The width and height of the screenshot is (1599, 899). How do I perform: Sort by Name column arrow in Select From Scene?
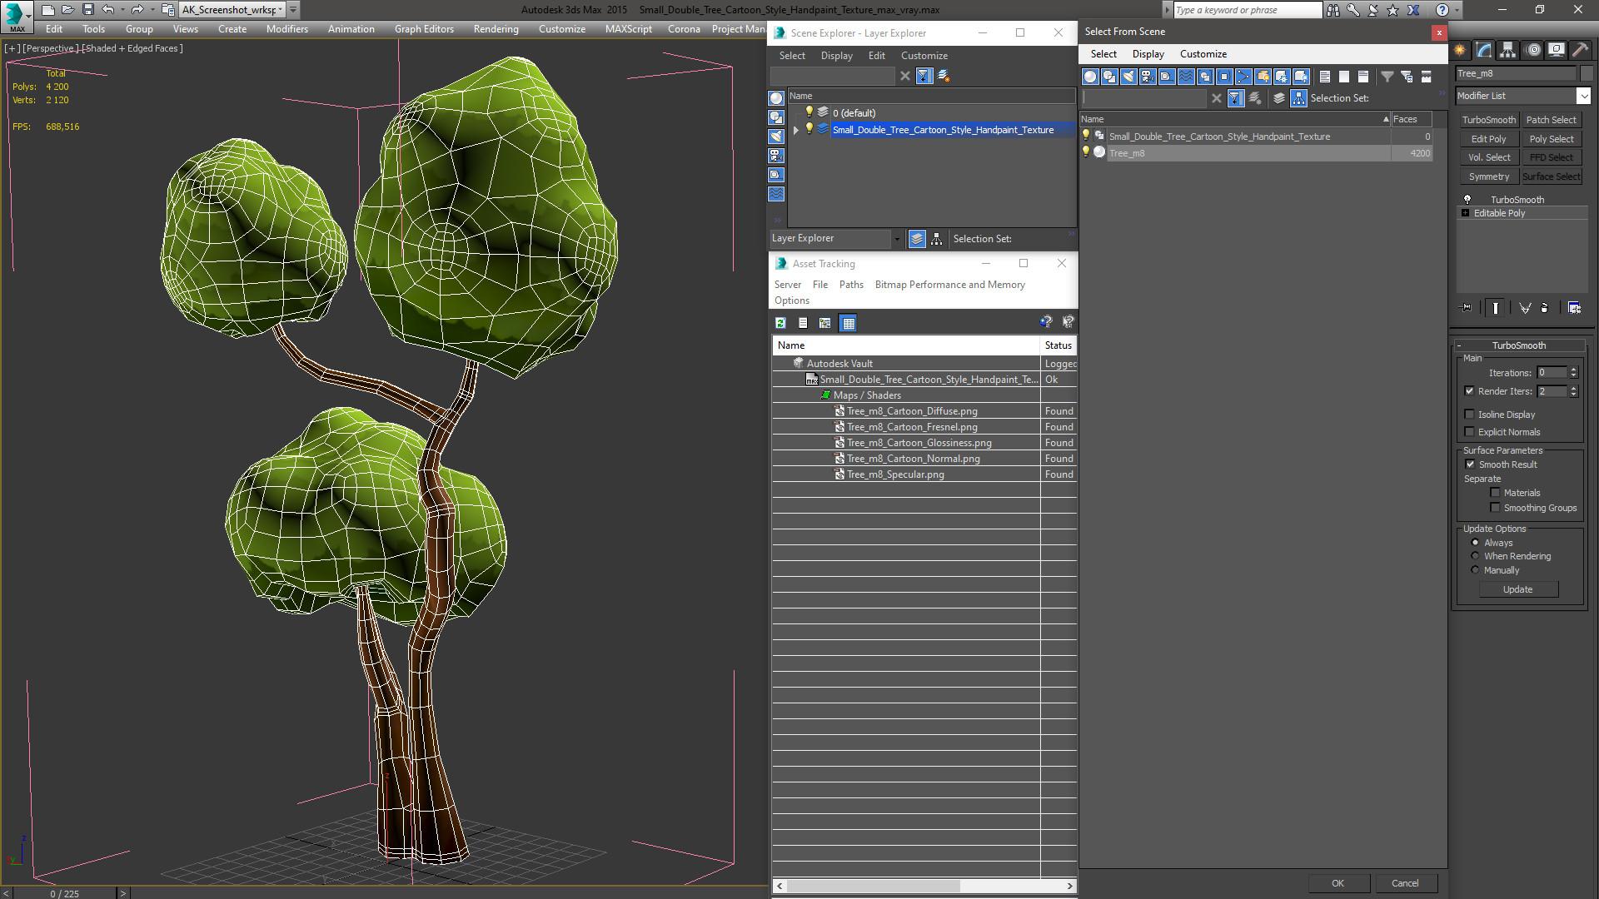pos(1386,119)
